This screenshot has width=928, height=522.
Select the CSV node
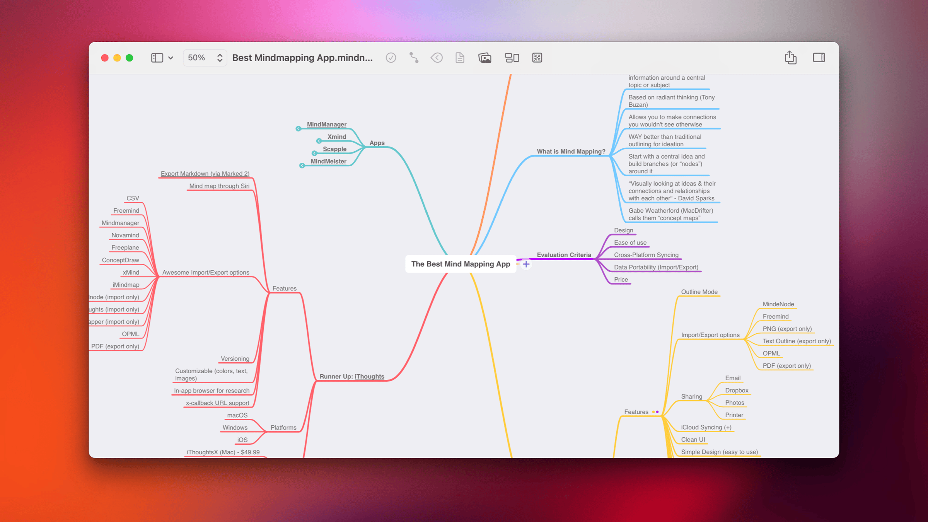[133, 198]
